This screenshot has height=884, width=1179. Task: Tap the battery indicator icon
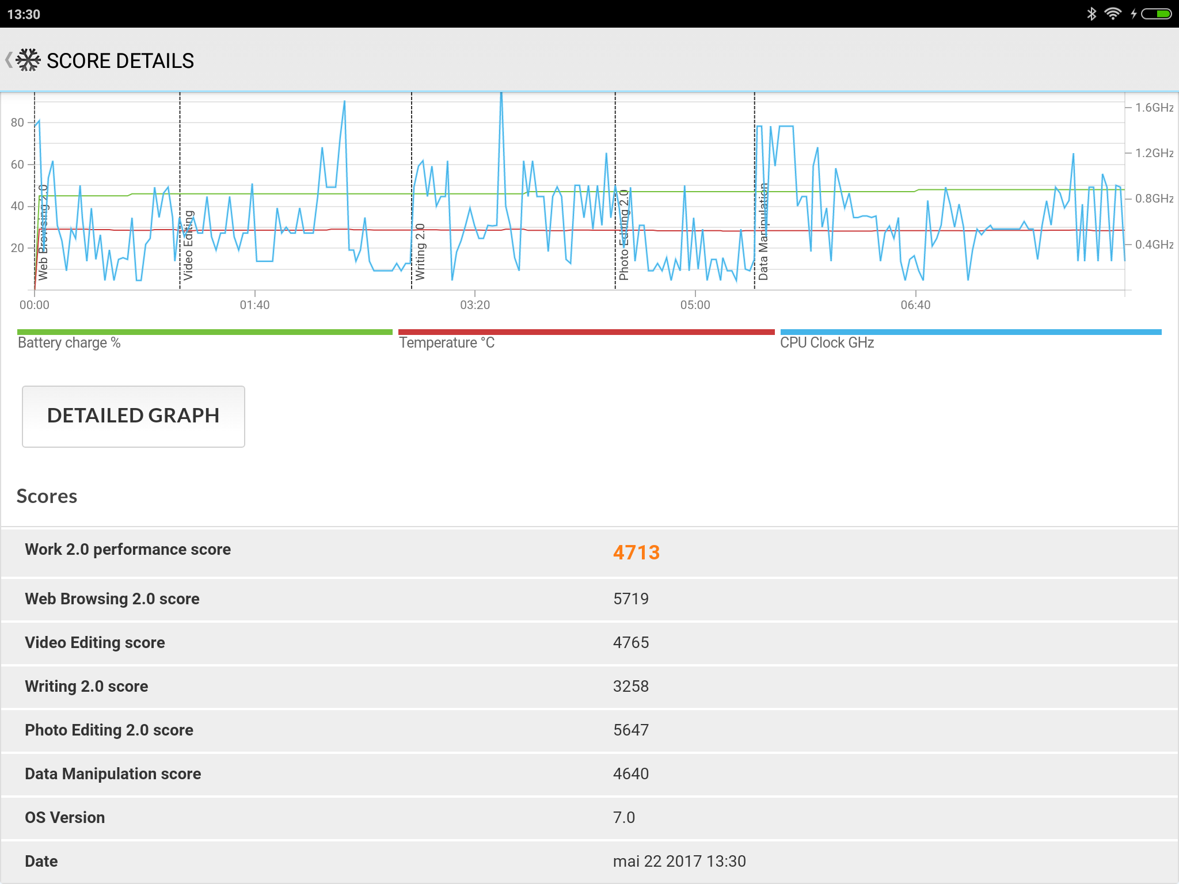point(1156,14)
